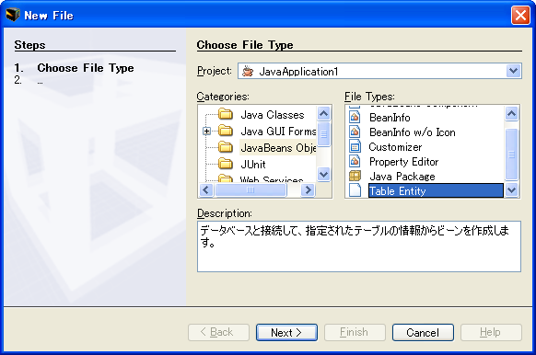
Task: Click the Cancel button
Action: pyautogui.click(x=423, y=333)
